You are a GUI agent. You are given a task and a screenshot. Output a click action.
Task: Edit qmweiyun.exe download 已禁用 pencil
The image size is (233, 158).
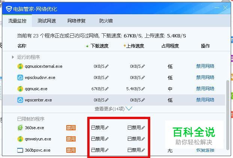pyautogui.click(x=107, y=139)
